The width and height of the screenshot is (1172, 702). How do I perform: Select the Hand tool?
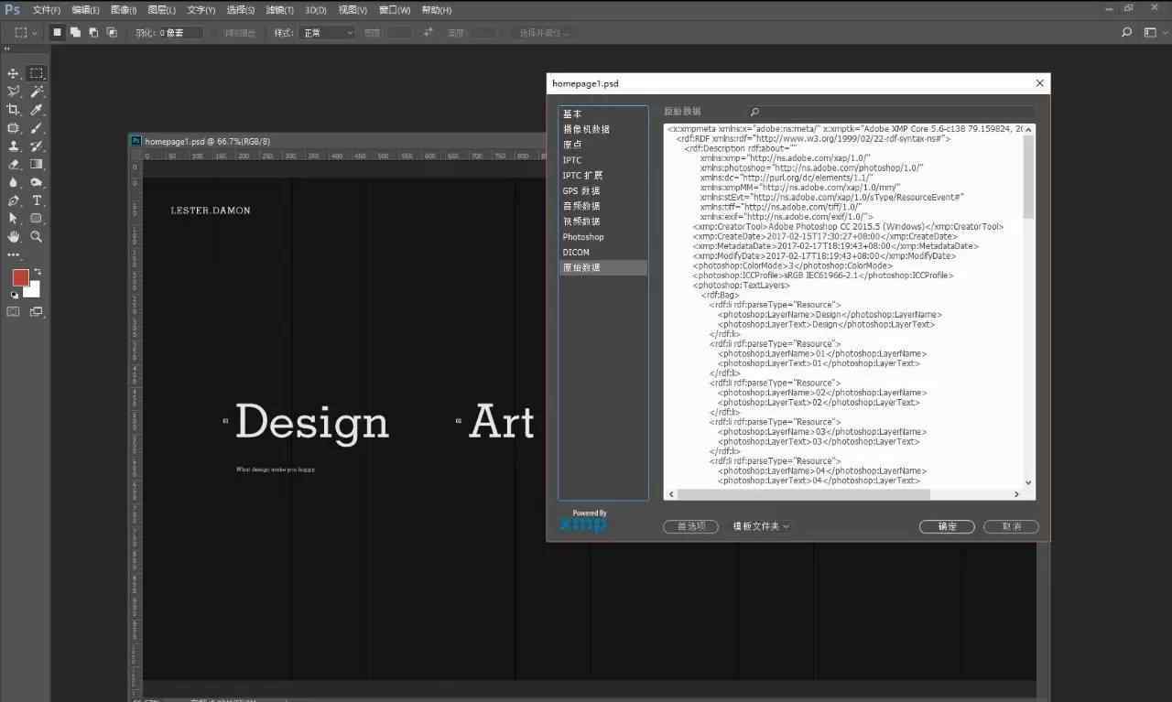click(x=14, y=236)
